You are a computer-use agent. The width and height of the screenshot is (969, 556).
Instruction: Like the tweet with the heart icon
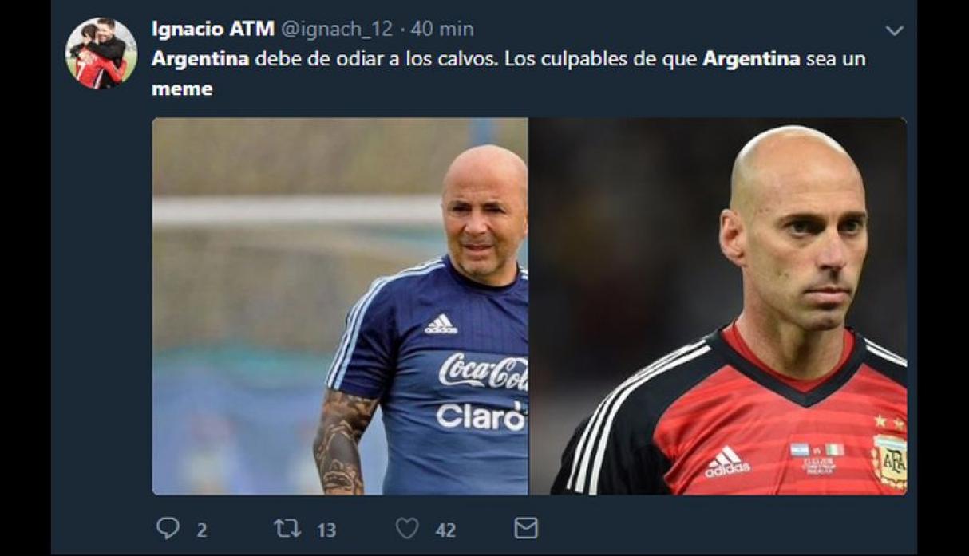(407, 528)
